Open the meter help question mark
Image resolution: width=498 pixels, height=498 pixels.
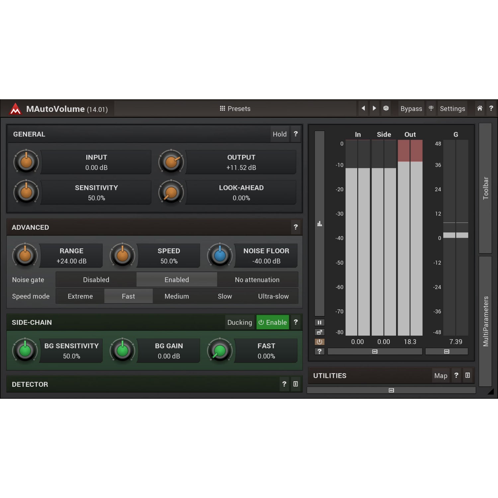tap(319, 351)
